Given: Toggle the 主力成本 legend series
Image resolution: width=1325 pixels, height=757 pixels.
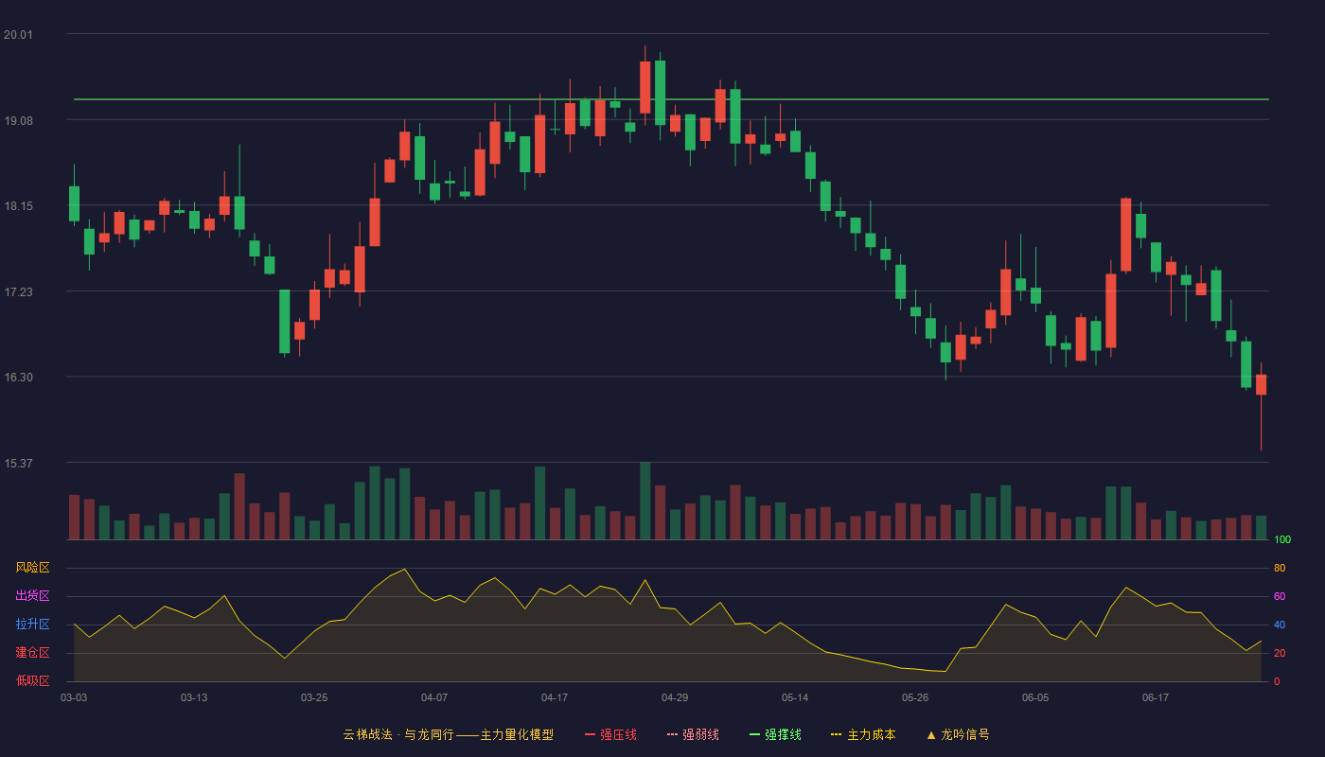Looking at the screenshot, I should click(x=863, y=734).
